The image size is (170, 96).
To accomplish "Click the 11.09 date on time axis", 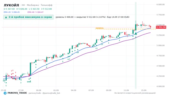I will pos(126,90).
